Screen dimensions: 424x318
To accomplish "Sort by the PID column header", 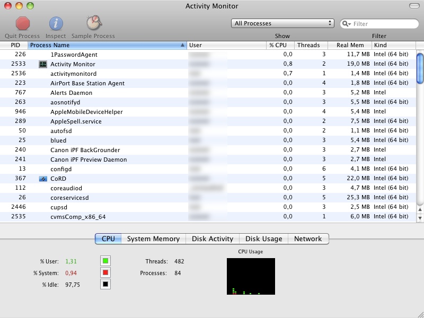I will tap(14, 45).
